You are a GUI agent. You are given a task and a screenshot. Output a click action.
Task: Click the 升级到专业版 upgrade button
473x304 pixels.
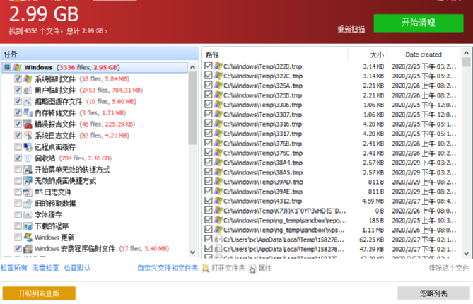(x=39, y=293)
